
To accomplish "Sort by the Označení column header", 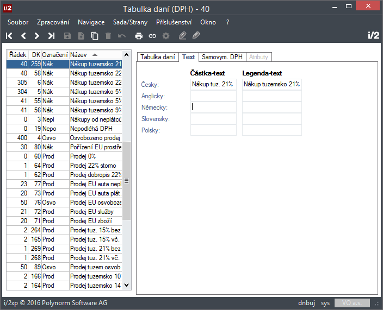I will point(55,55).
